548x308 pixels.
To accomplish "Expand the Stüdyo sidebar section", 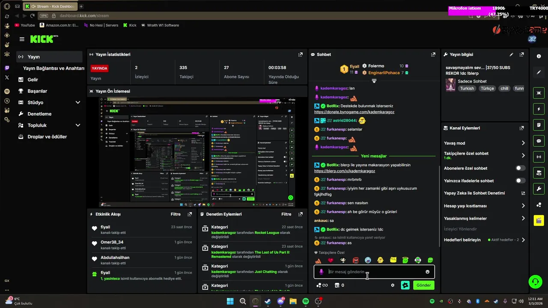I will (78, 103).
